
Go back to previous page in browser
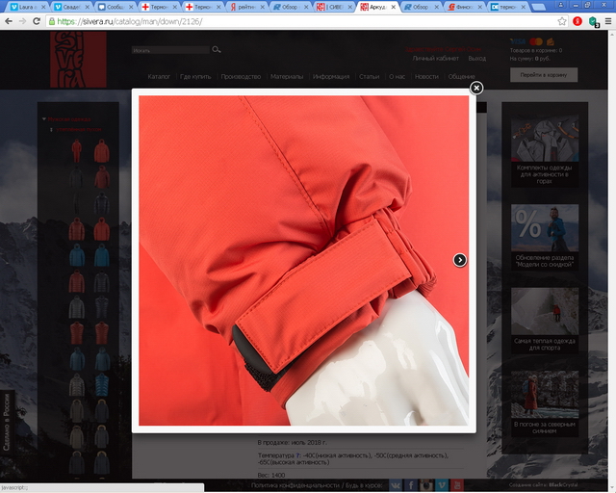coord(9,21)
